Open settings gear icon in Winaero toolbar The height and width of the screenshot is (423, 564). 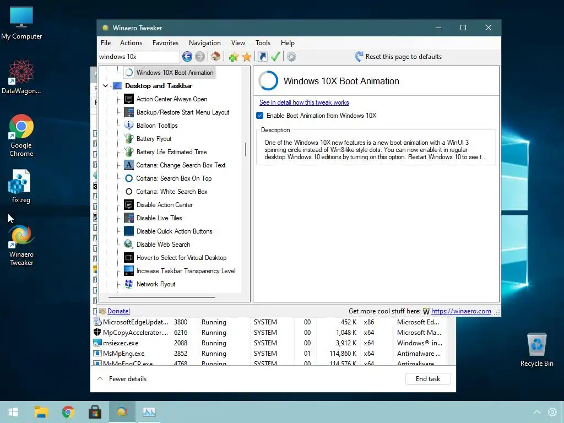(291, 57)
